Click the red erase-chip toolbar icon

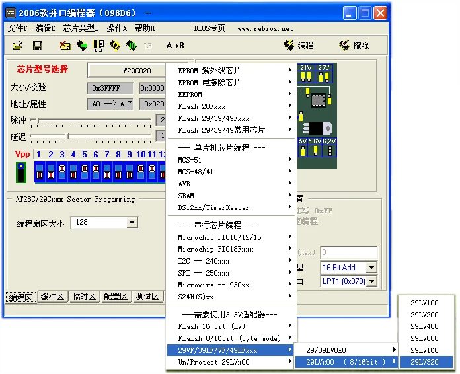(x=65, y=46)
